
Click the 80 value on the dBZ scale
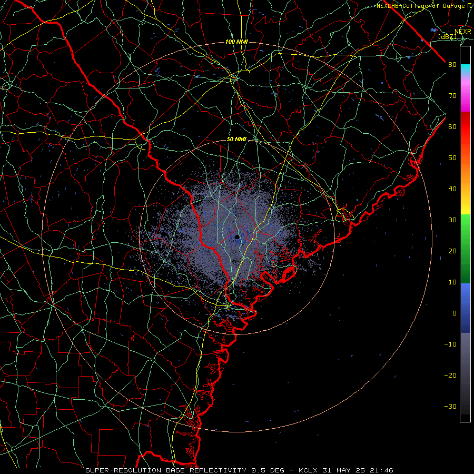(x=452, y=65)
